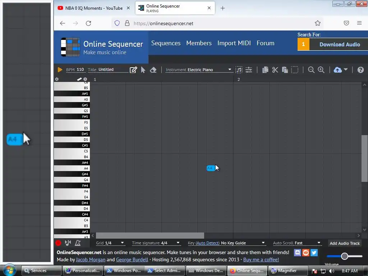The width and height of the screenshot is (368, 276).
Task: Click the copy icon in the toolbar
Action: pyautogui.click(x=265, y=70)
